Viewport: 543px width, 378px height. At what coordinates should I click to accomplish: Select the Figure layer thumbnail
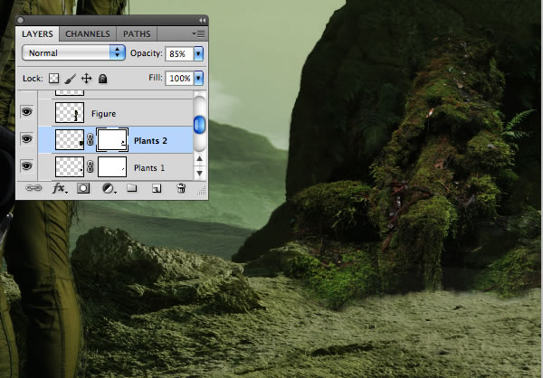(x=70, y=112)
